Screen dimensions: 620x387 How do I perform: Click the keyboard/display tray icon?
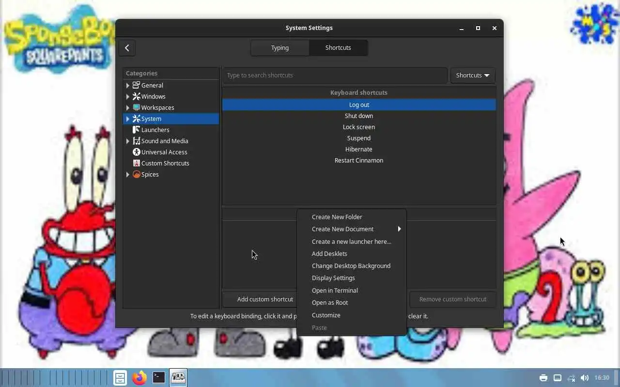pyautogui.click(x=558, y=378)
